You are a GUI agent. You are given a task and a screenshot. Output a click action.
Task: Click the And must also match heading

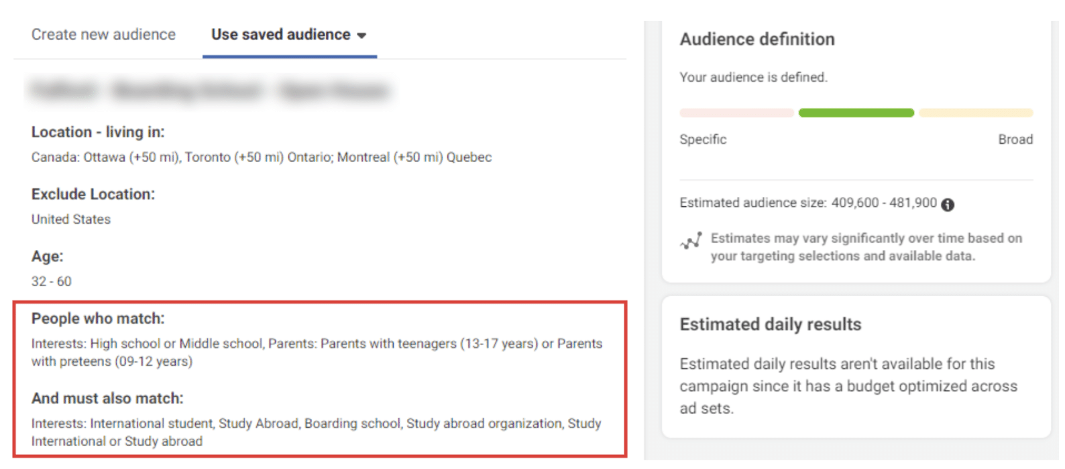pos(107,398)
